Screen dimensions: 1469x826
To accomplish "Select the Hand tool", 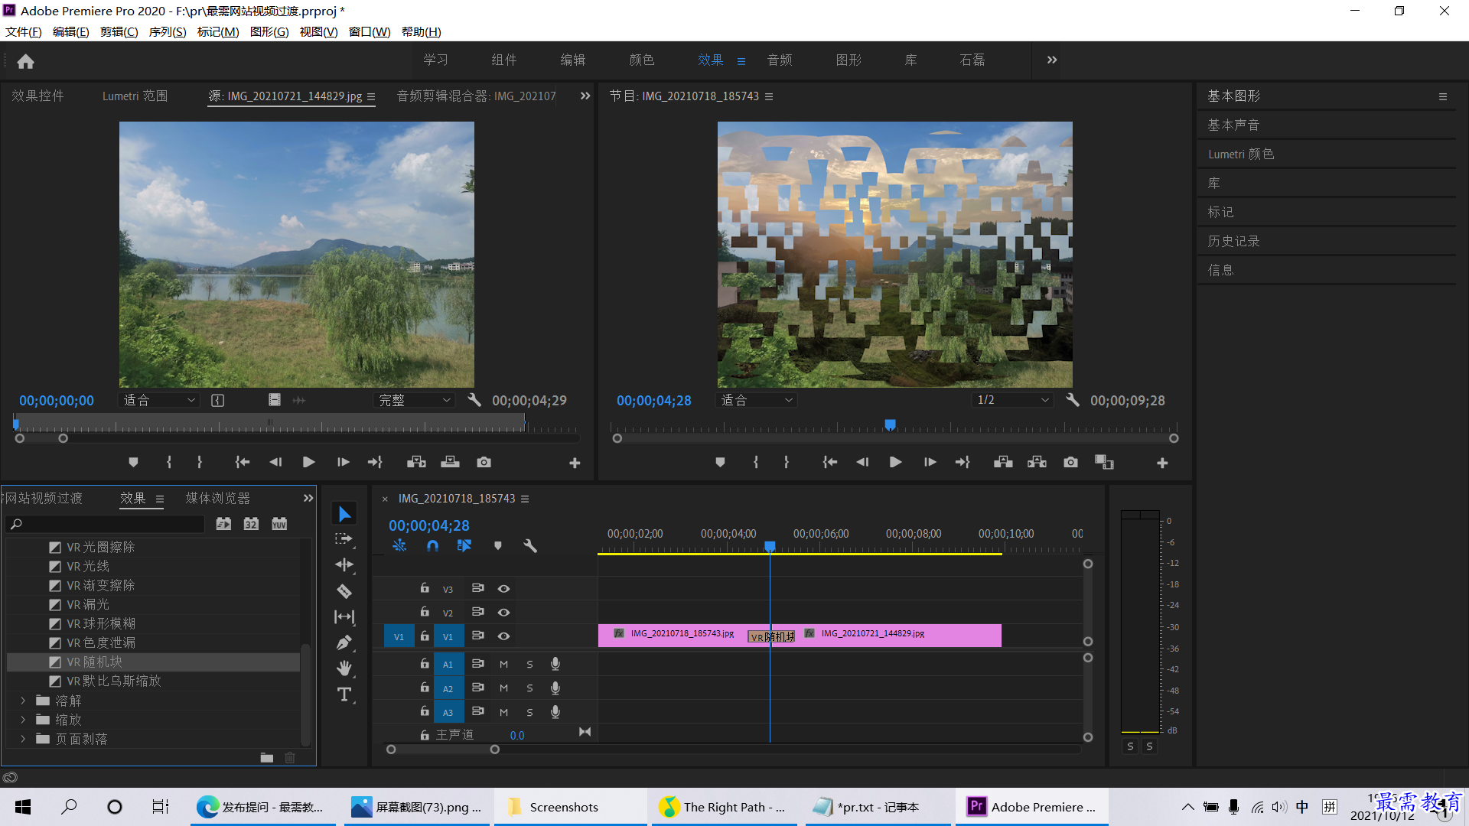I will click(344, 668).
